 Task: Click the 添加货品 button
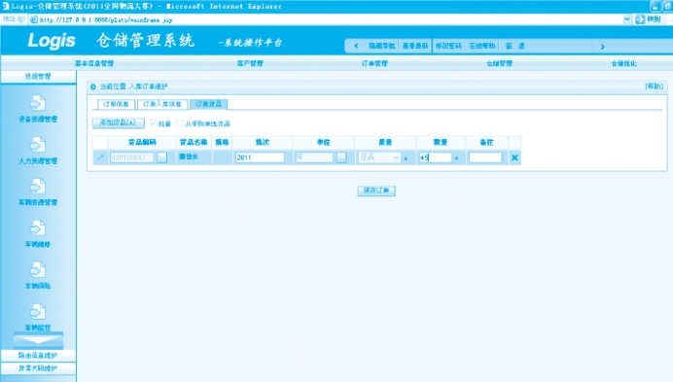tap(119, 122)
